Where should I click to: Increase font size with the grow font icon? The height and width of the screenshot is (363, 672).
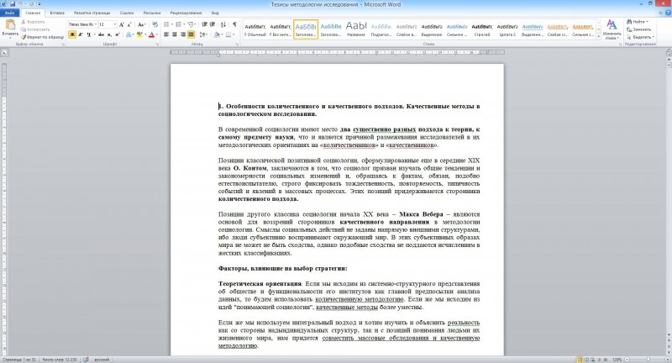pyautogui.click(x=122, y=24)
